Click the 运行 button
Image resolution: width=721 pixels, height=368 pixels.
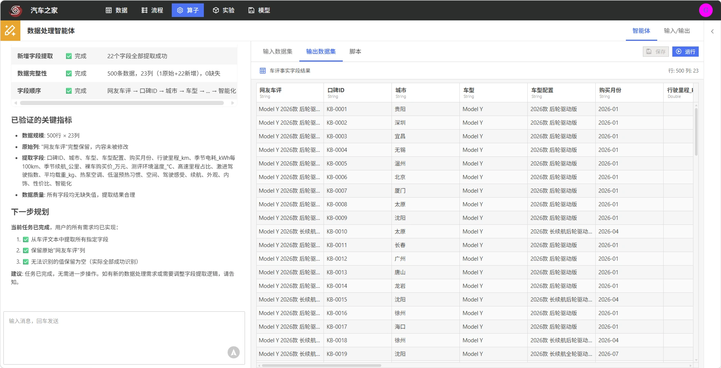click(x=686, y=52)
